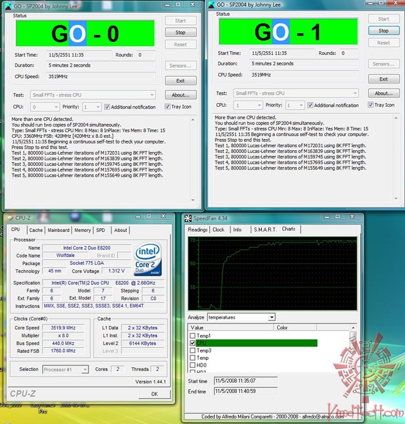Switch to the Memory tab in CPU-Z
The width and height of the screenshot is (405, 424).
pyautogui.click(x=82, y=230)
